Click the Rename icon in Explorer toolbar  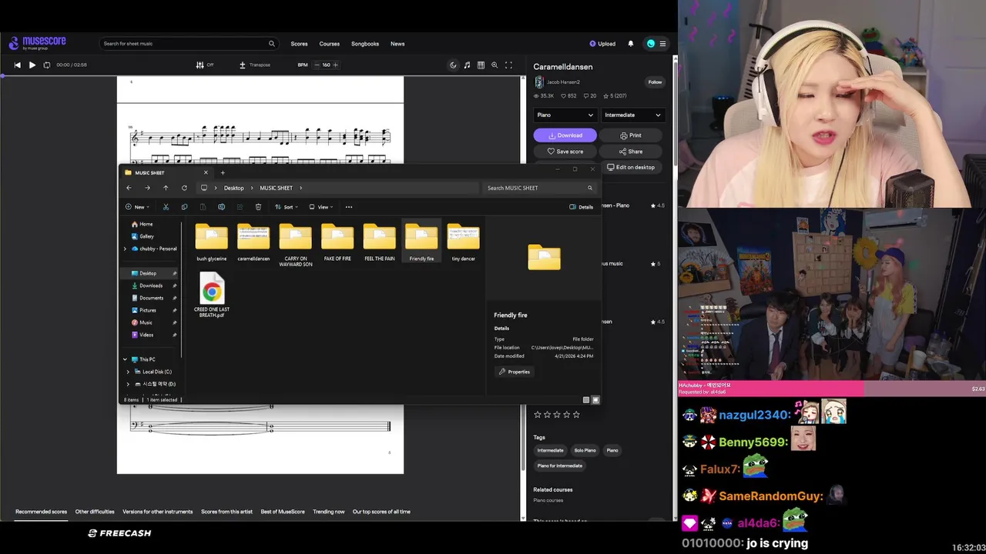point(221,207)
